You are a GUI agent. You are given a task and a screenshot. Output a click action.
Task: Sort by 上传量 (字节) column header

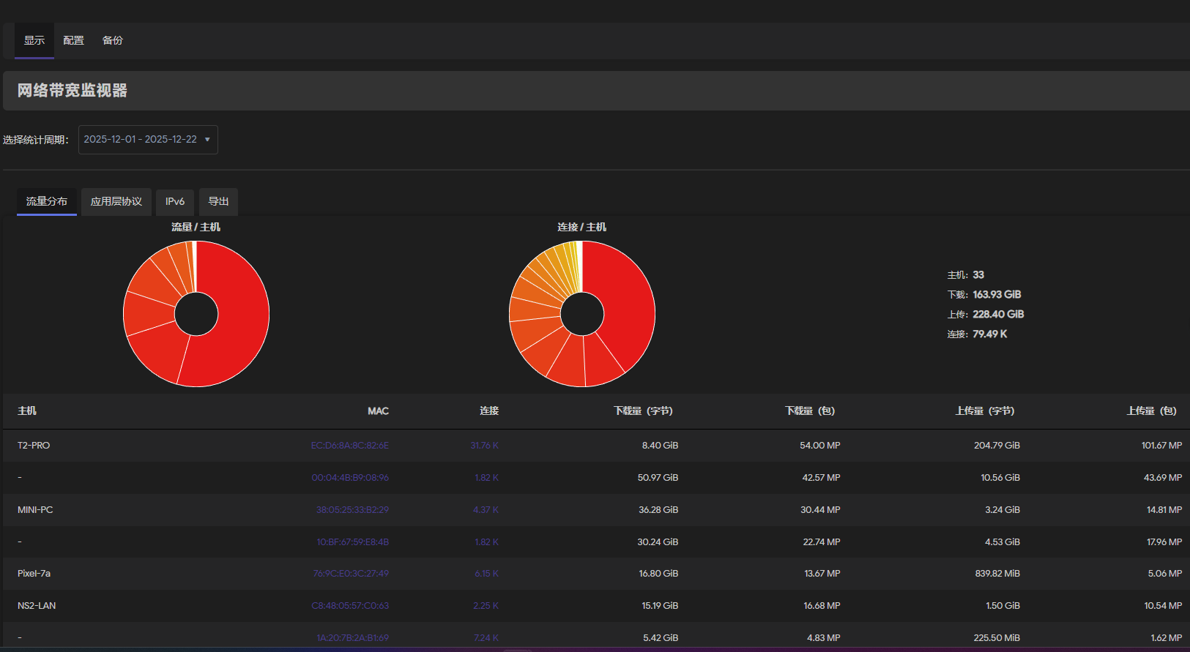tap(985, 411)
